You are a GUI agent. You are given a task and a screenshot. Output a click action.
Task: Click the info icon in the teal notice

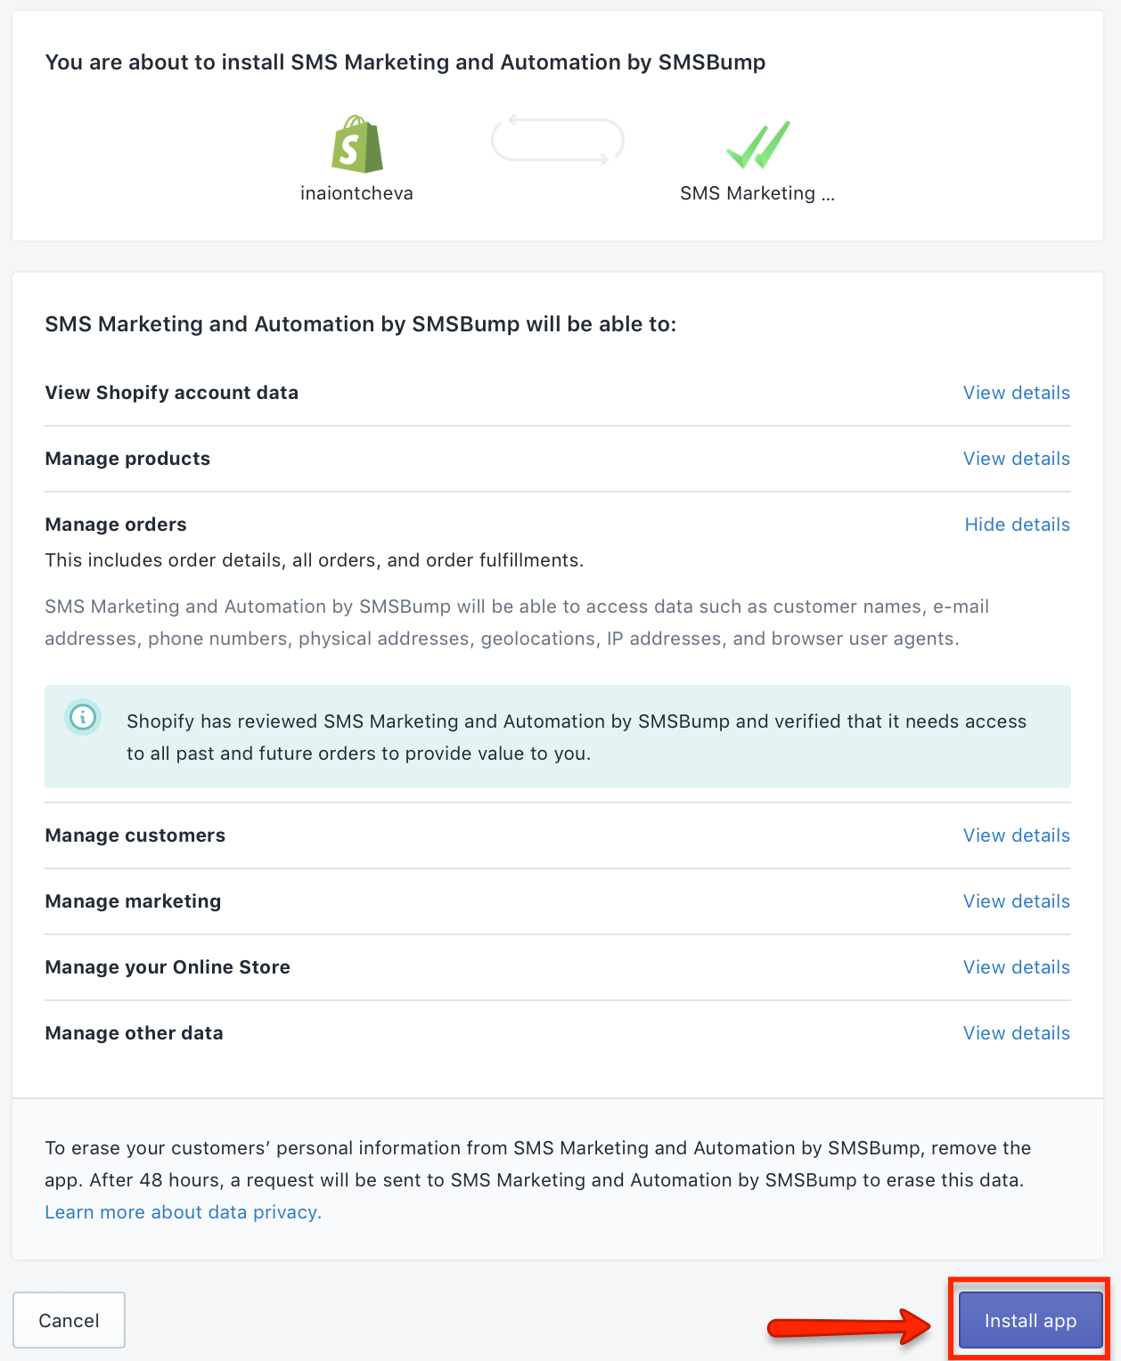click(x=83, y=717)
